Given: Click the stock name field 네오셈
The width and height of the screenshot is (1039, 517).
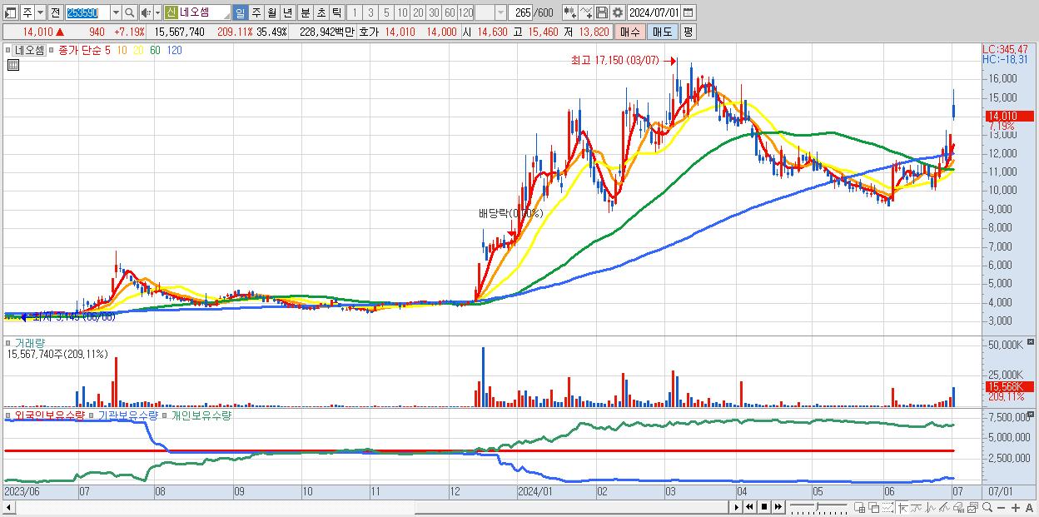Looking at the screenshot, I should point(204,12).
